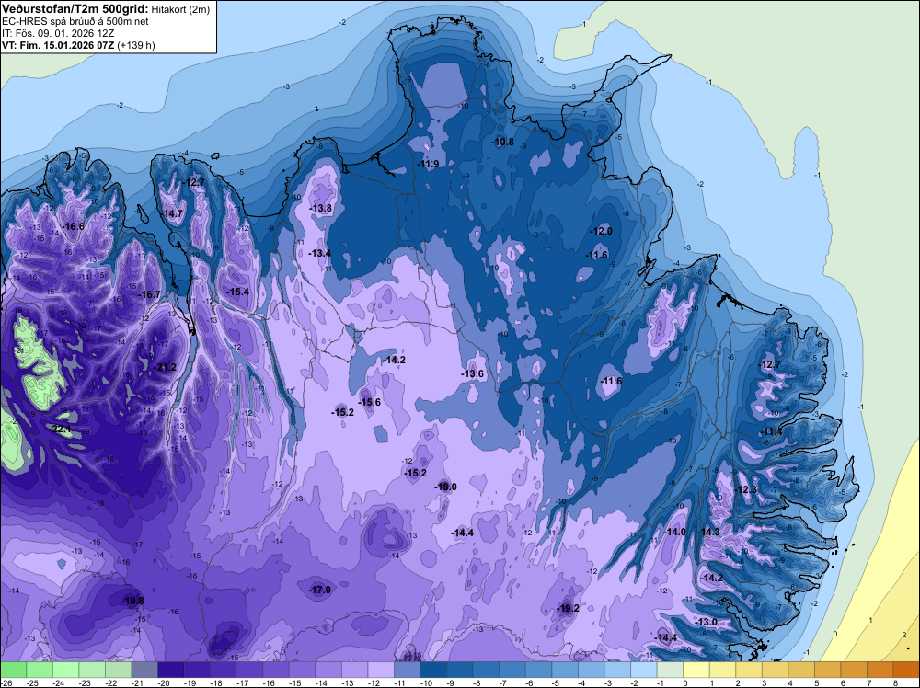Select the -12.0 temperature value

pos(602,231)
